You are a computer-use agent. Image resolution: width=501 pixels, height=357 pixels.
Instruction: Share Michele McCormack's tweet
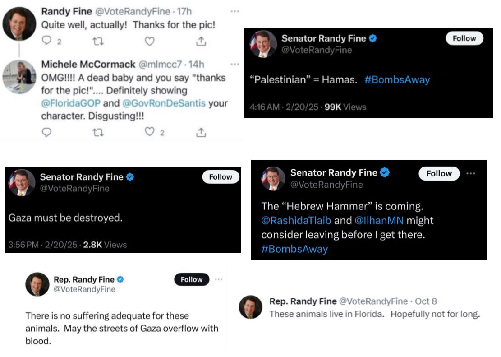pos(201,132)
